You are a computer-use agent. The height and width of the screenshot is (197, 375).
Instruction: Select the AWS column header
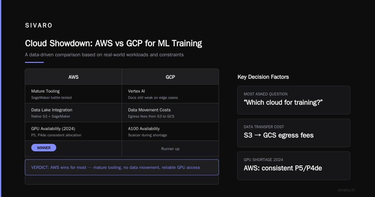tap(73, 77)
